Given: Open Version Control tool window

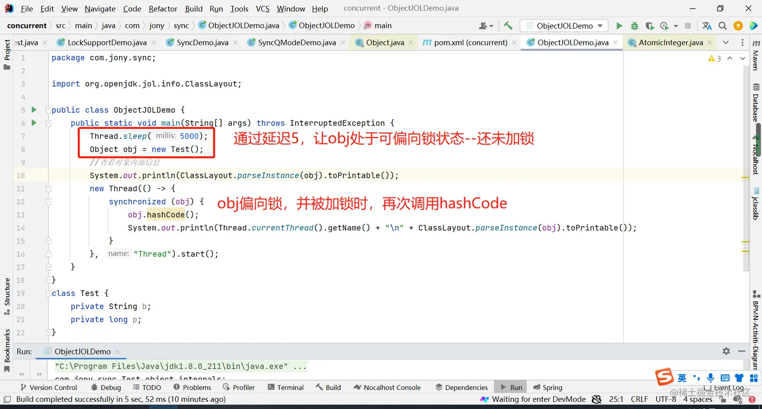Looking at the screenshot, I should tap(48, 387).
